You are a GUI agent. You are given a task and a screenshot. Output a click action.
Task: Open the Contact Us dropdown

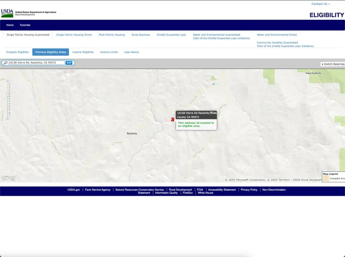pyautogui.click(x=320, y=4)
